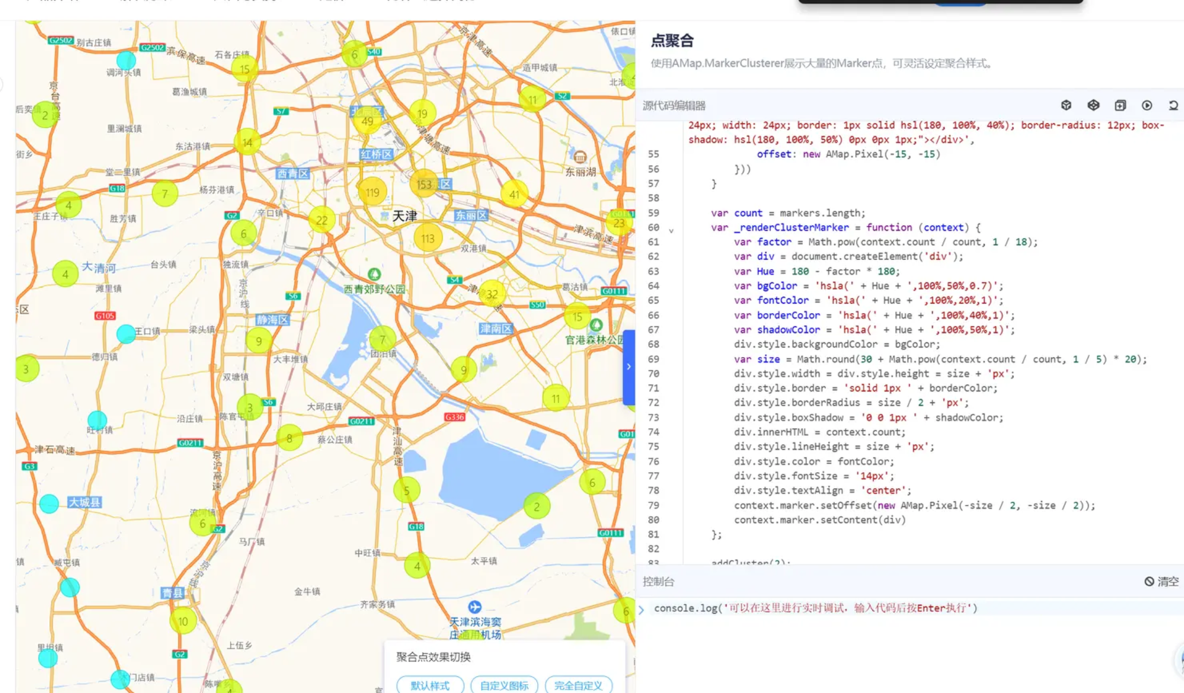Click the 西青郊野公园 park icon
Screen dimensions: 1184x693
tap(374, 275)
